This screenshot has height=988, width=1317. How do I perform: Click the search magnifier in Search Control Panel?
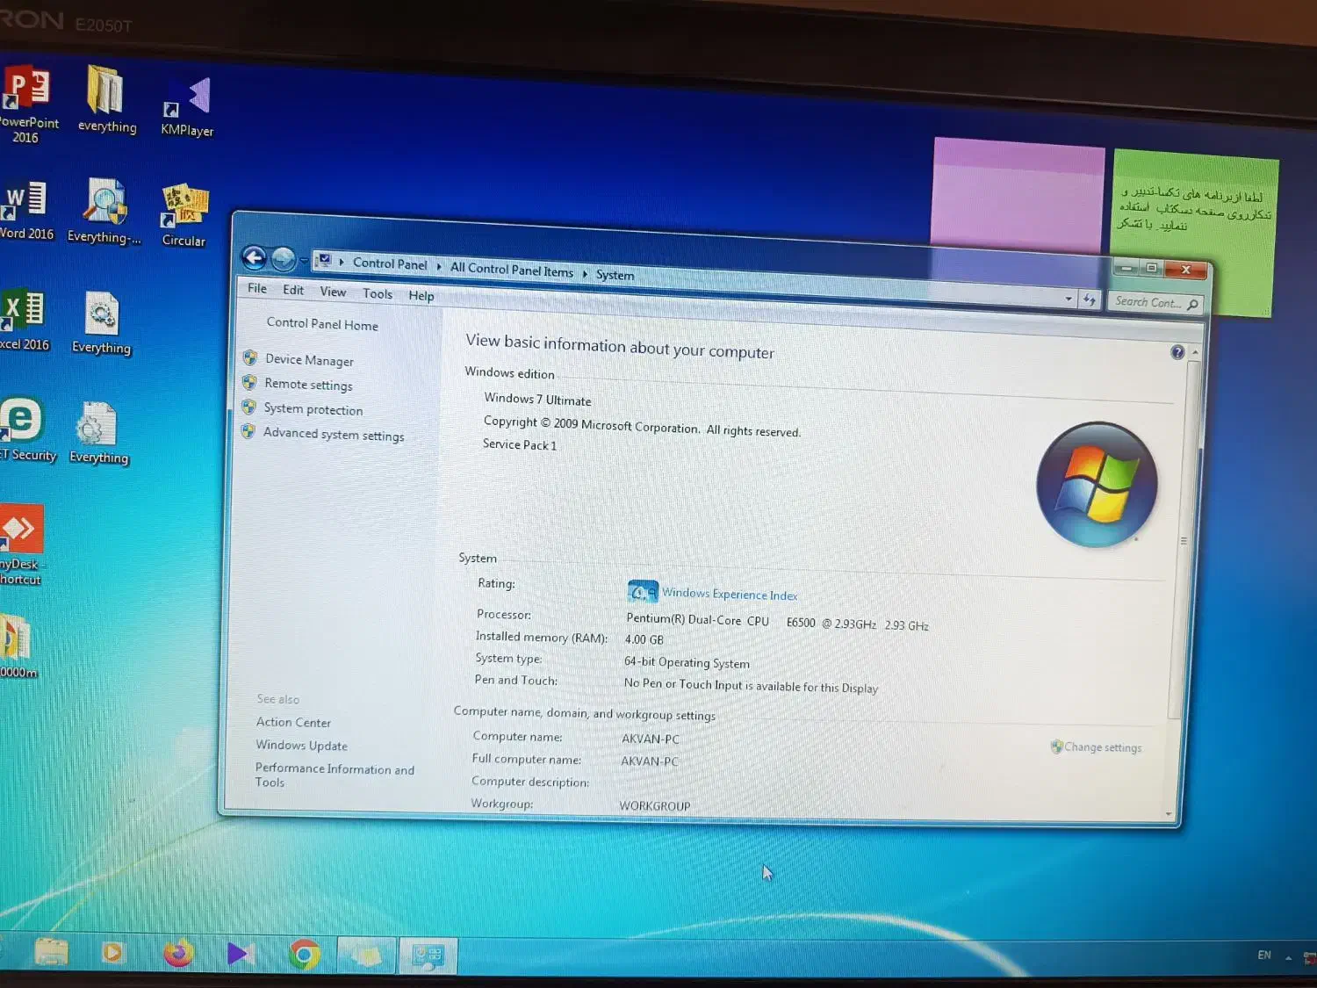[1192, 305]
